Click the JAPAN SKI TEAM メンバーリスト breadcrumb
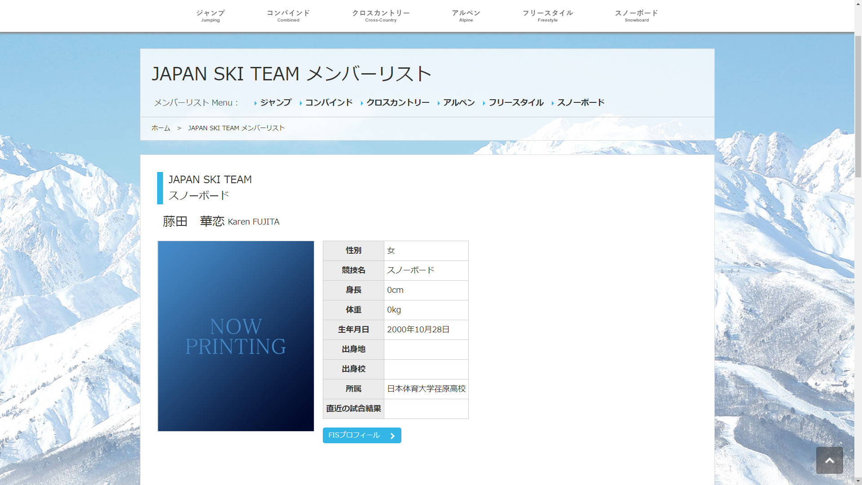 pos(236,128)
